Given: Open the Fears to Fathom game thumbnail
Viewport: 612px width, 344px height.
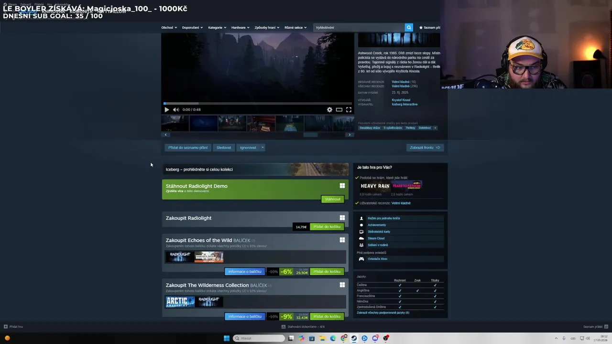Looking at the screenshot, I should pyautogui.click(x=406, y=186).
